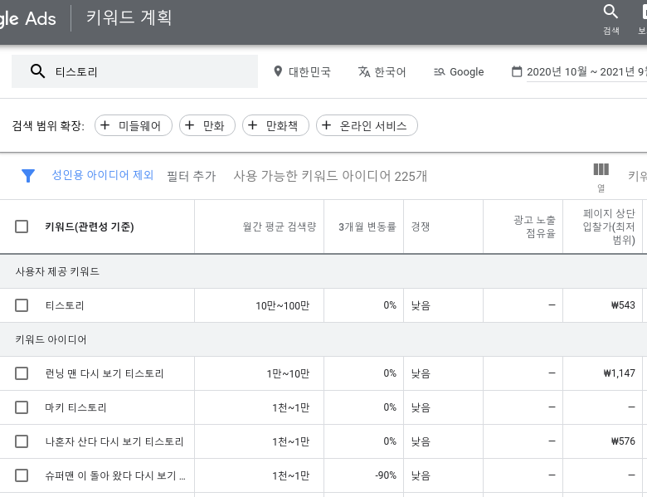
Task: Click the 성인용 아이디어 제외 filter link
Action: (x=103, y=175)
